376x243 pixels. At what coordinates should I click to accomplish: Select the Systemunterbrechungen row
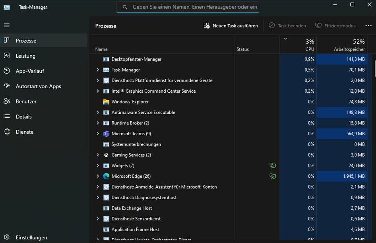coord(231,144)
